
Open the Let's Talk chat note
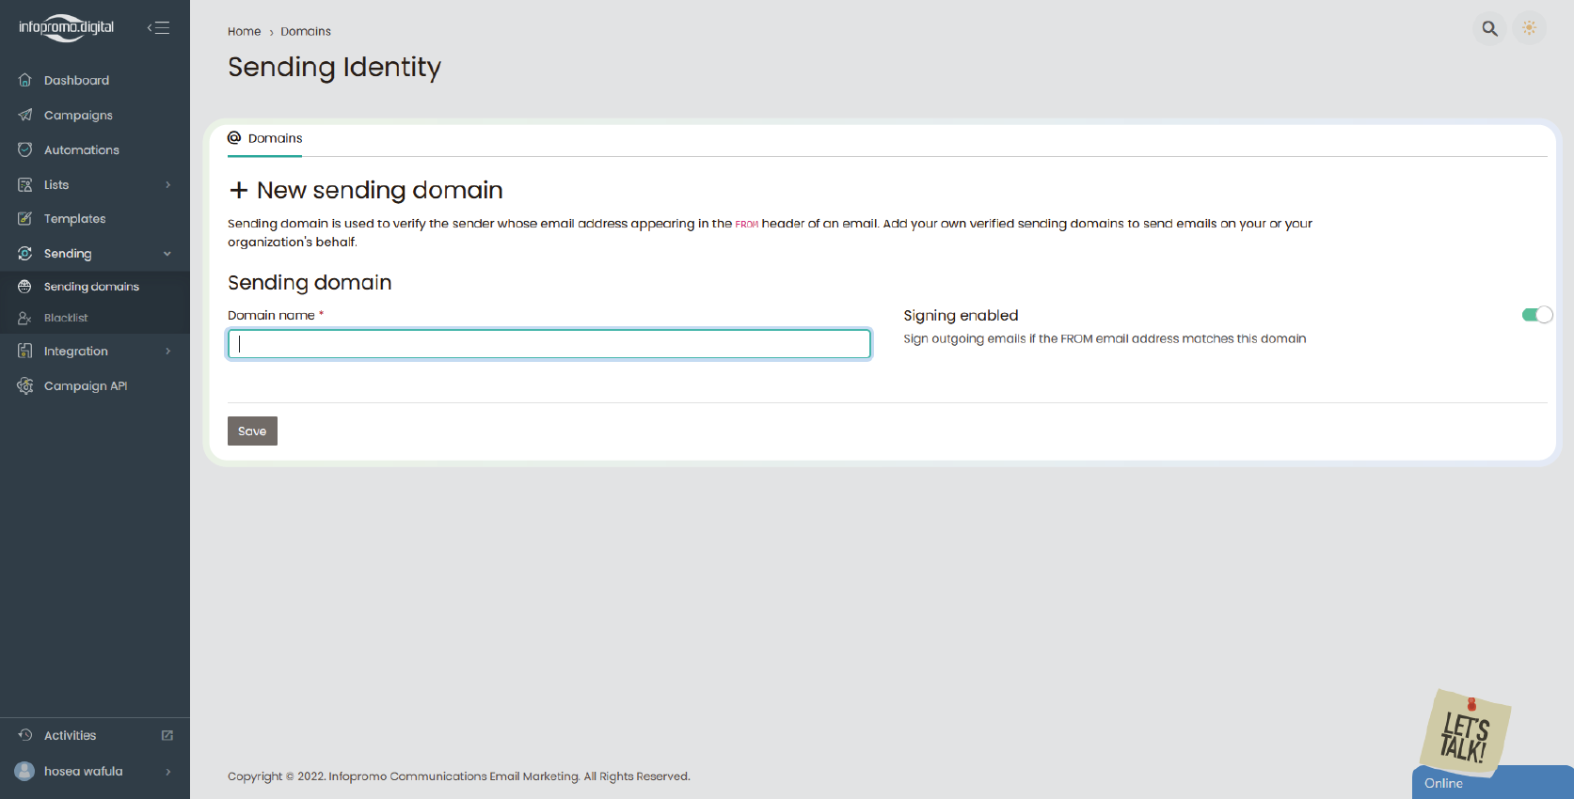pos(1465,732)
